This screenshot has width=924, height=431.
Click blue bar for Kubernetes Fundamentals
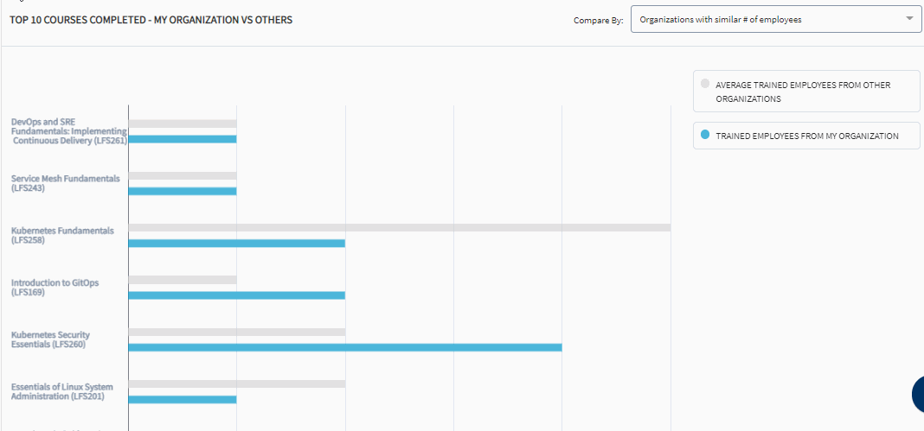pos(236,243)
